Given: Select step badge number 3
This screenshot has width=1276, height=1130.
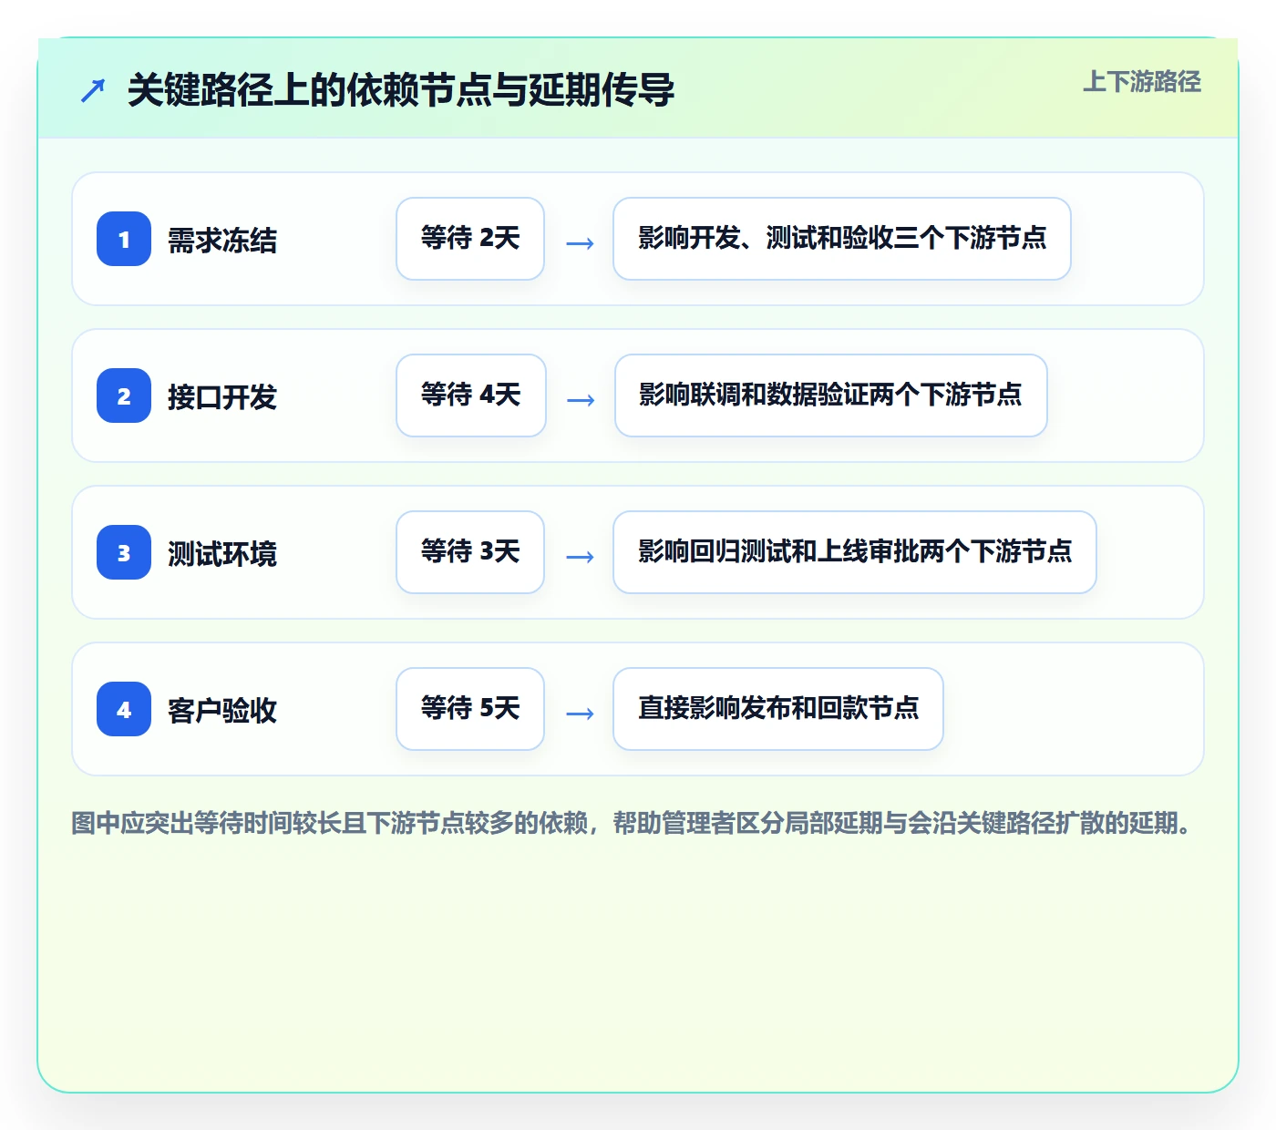Looking at the screenshot, I should (124, 552).
